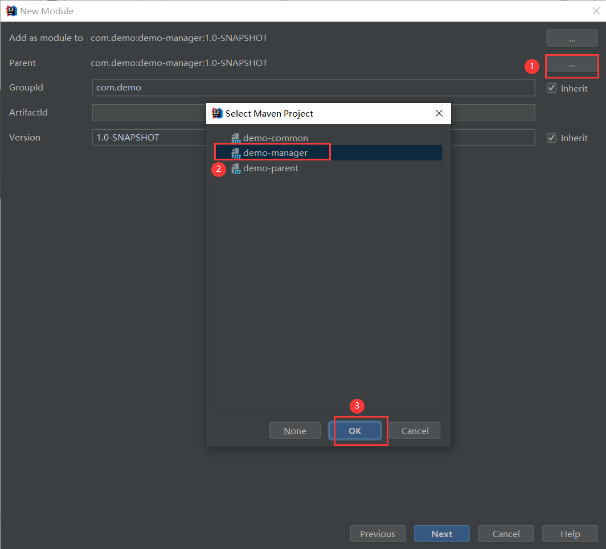Screen dimensions: 606x549
Task: Click IntelliJ logo in New Module title bar
Action: (11, 11)
